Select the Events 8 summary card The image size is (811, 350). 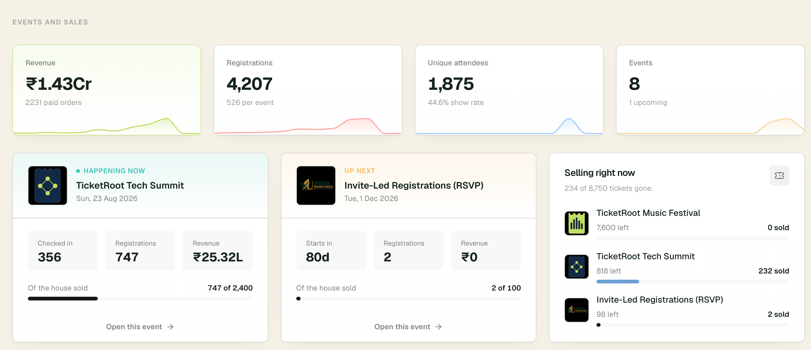click(x=710, y=90)
